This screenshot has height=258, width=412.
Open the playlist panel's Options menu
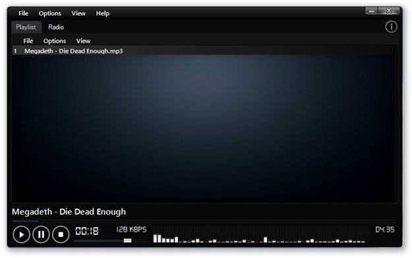[x=55, y=41]
